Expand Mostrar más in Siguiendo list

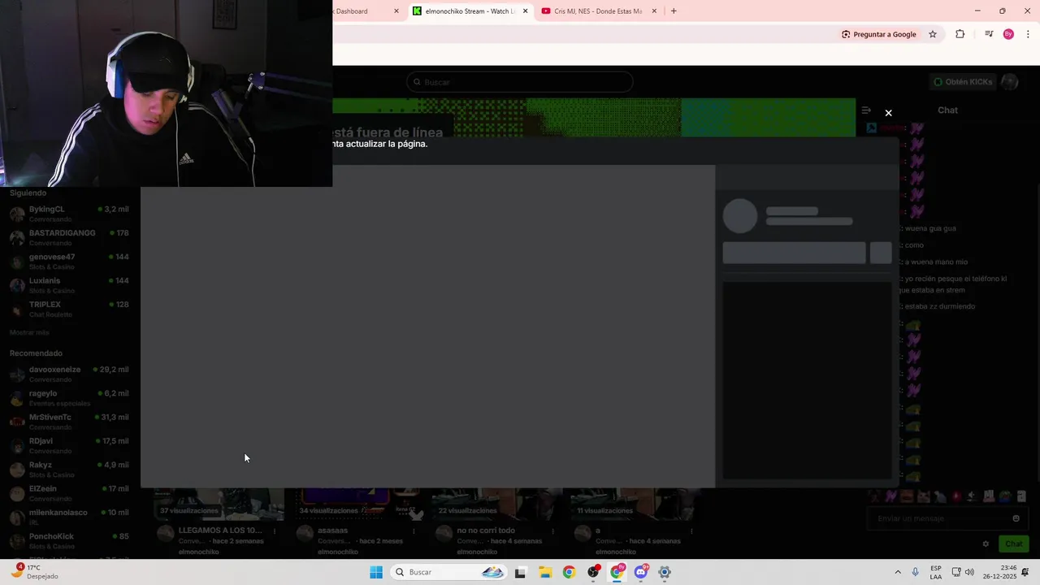pyautogui.click(x=29, y=332)
